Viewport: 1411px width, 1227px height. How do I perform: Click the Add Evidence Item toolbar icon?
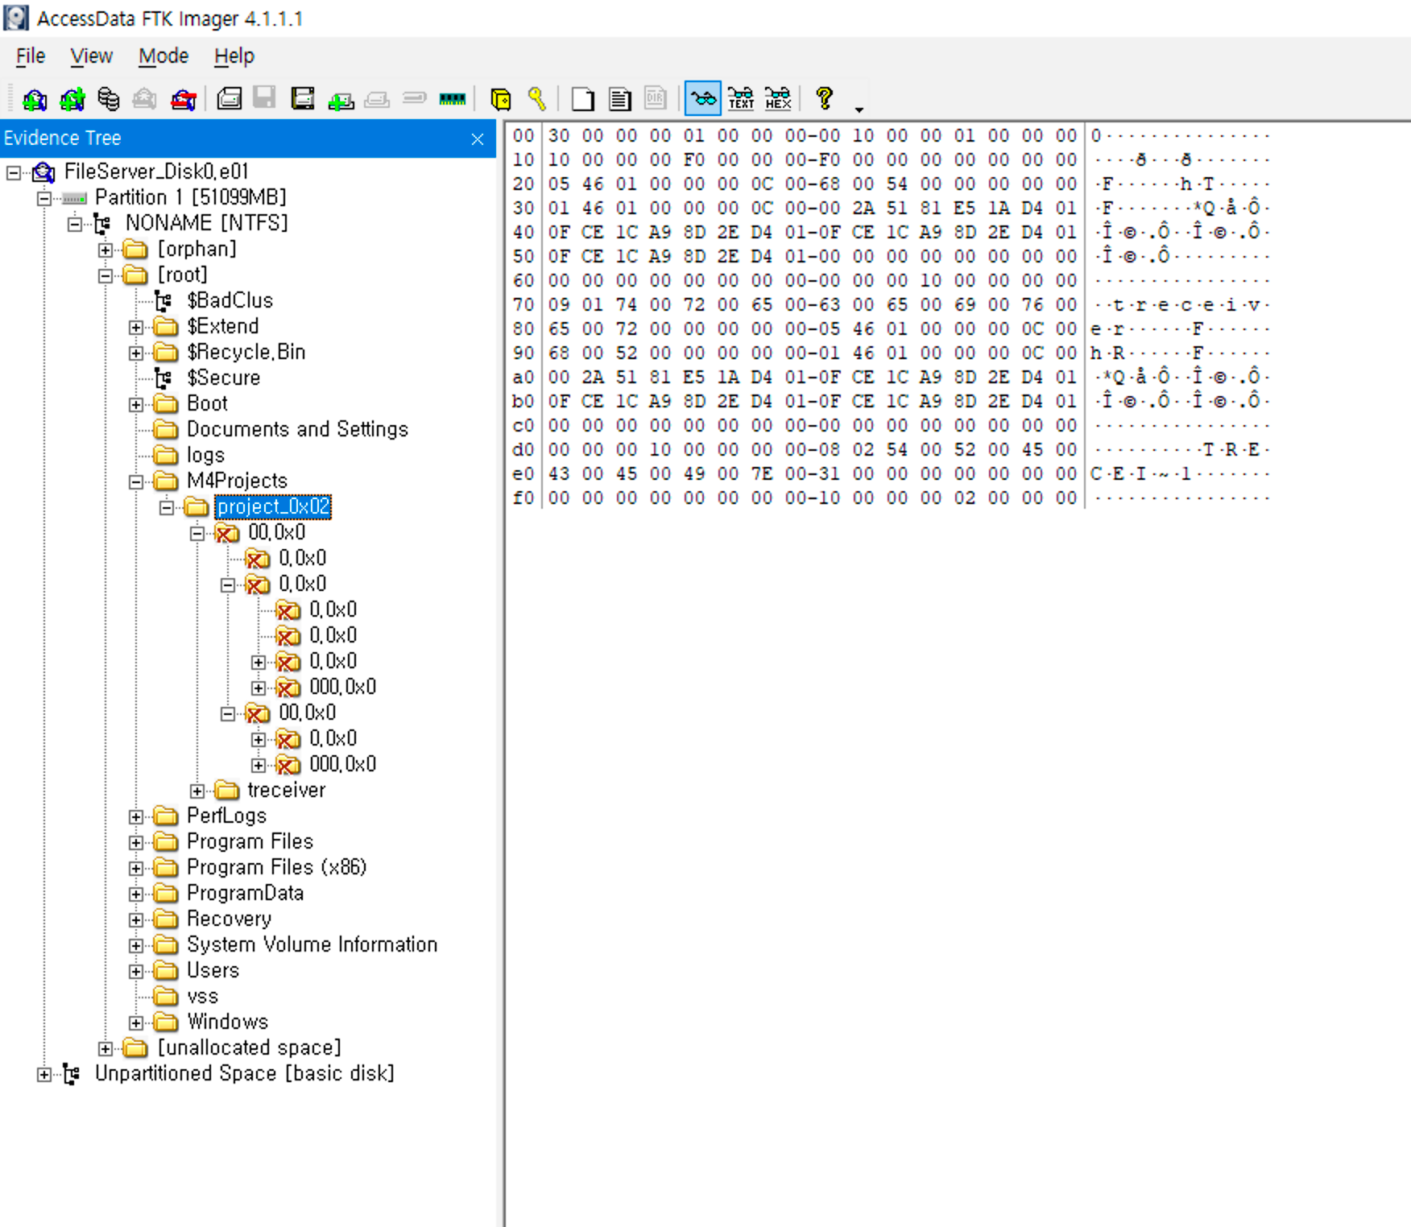34,99
